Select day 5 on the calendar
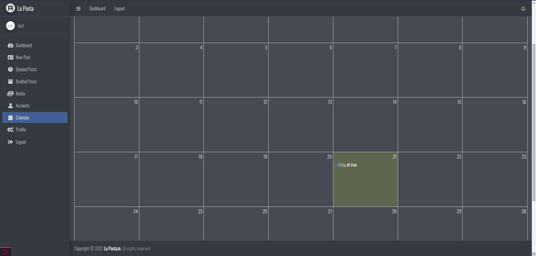Image resolution: width=536 pixels, height=256 pixels. [266, 47]
